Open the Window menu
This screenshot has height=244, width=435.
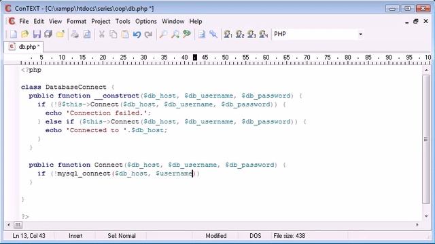click(173, 21)
